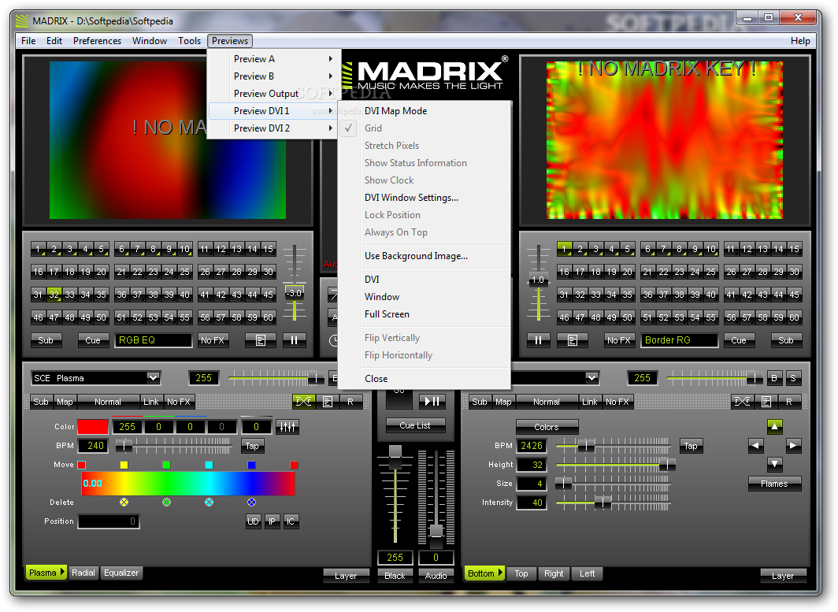Open left Normal mix mode selector

click(x=109, y=402)
